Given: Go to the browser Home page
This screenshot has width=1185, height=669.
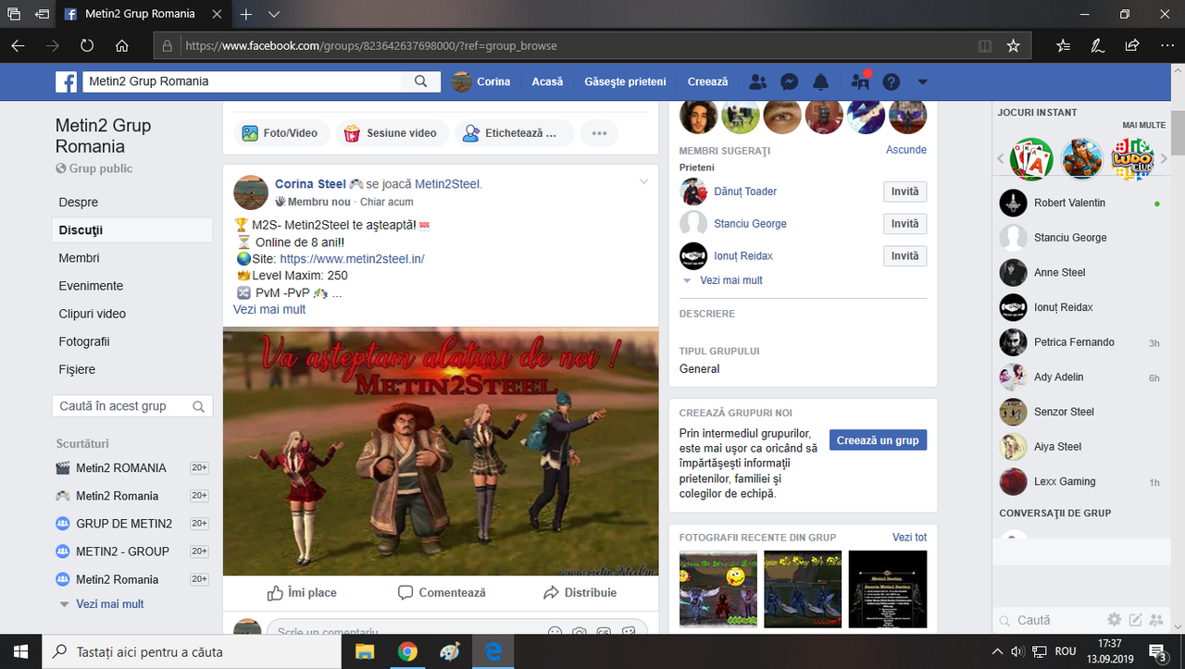Looking at the screenshot, I should [122, 45].
